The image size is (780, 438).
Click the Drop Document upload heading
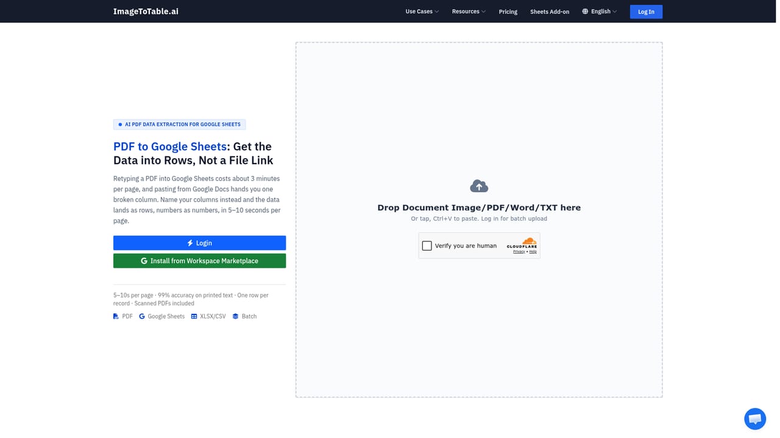[479, 207]
